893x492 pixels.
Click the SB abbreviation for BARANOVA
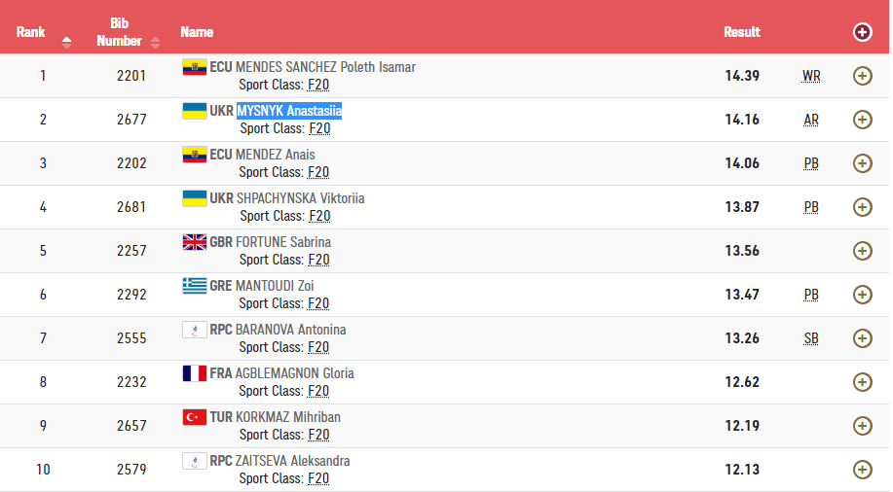811,338
